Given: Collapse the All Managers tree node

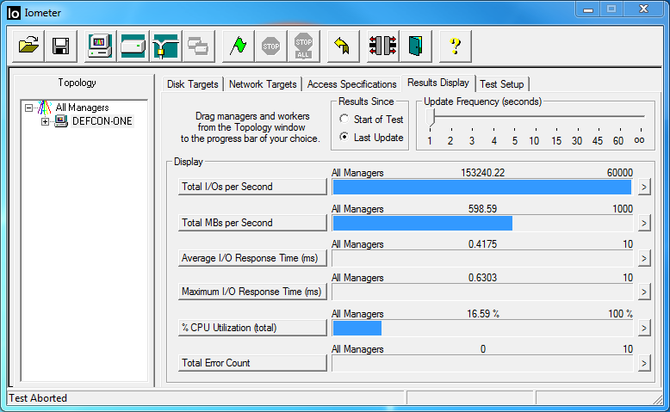Looking at the screenshot, I should [x=30, y=108].
